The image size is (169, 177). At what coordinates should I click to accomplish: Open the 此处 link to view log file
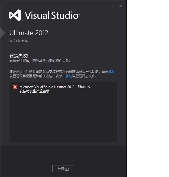tap(69, 76)
